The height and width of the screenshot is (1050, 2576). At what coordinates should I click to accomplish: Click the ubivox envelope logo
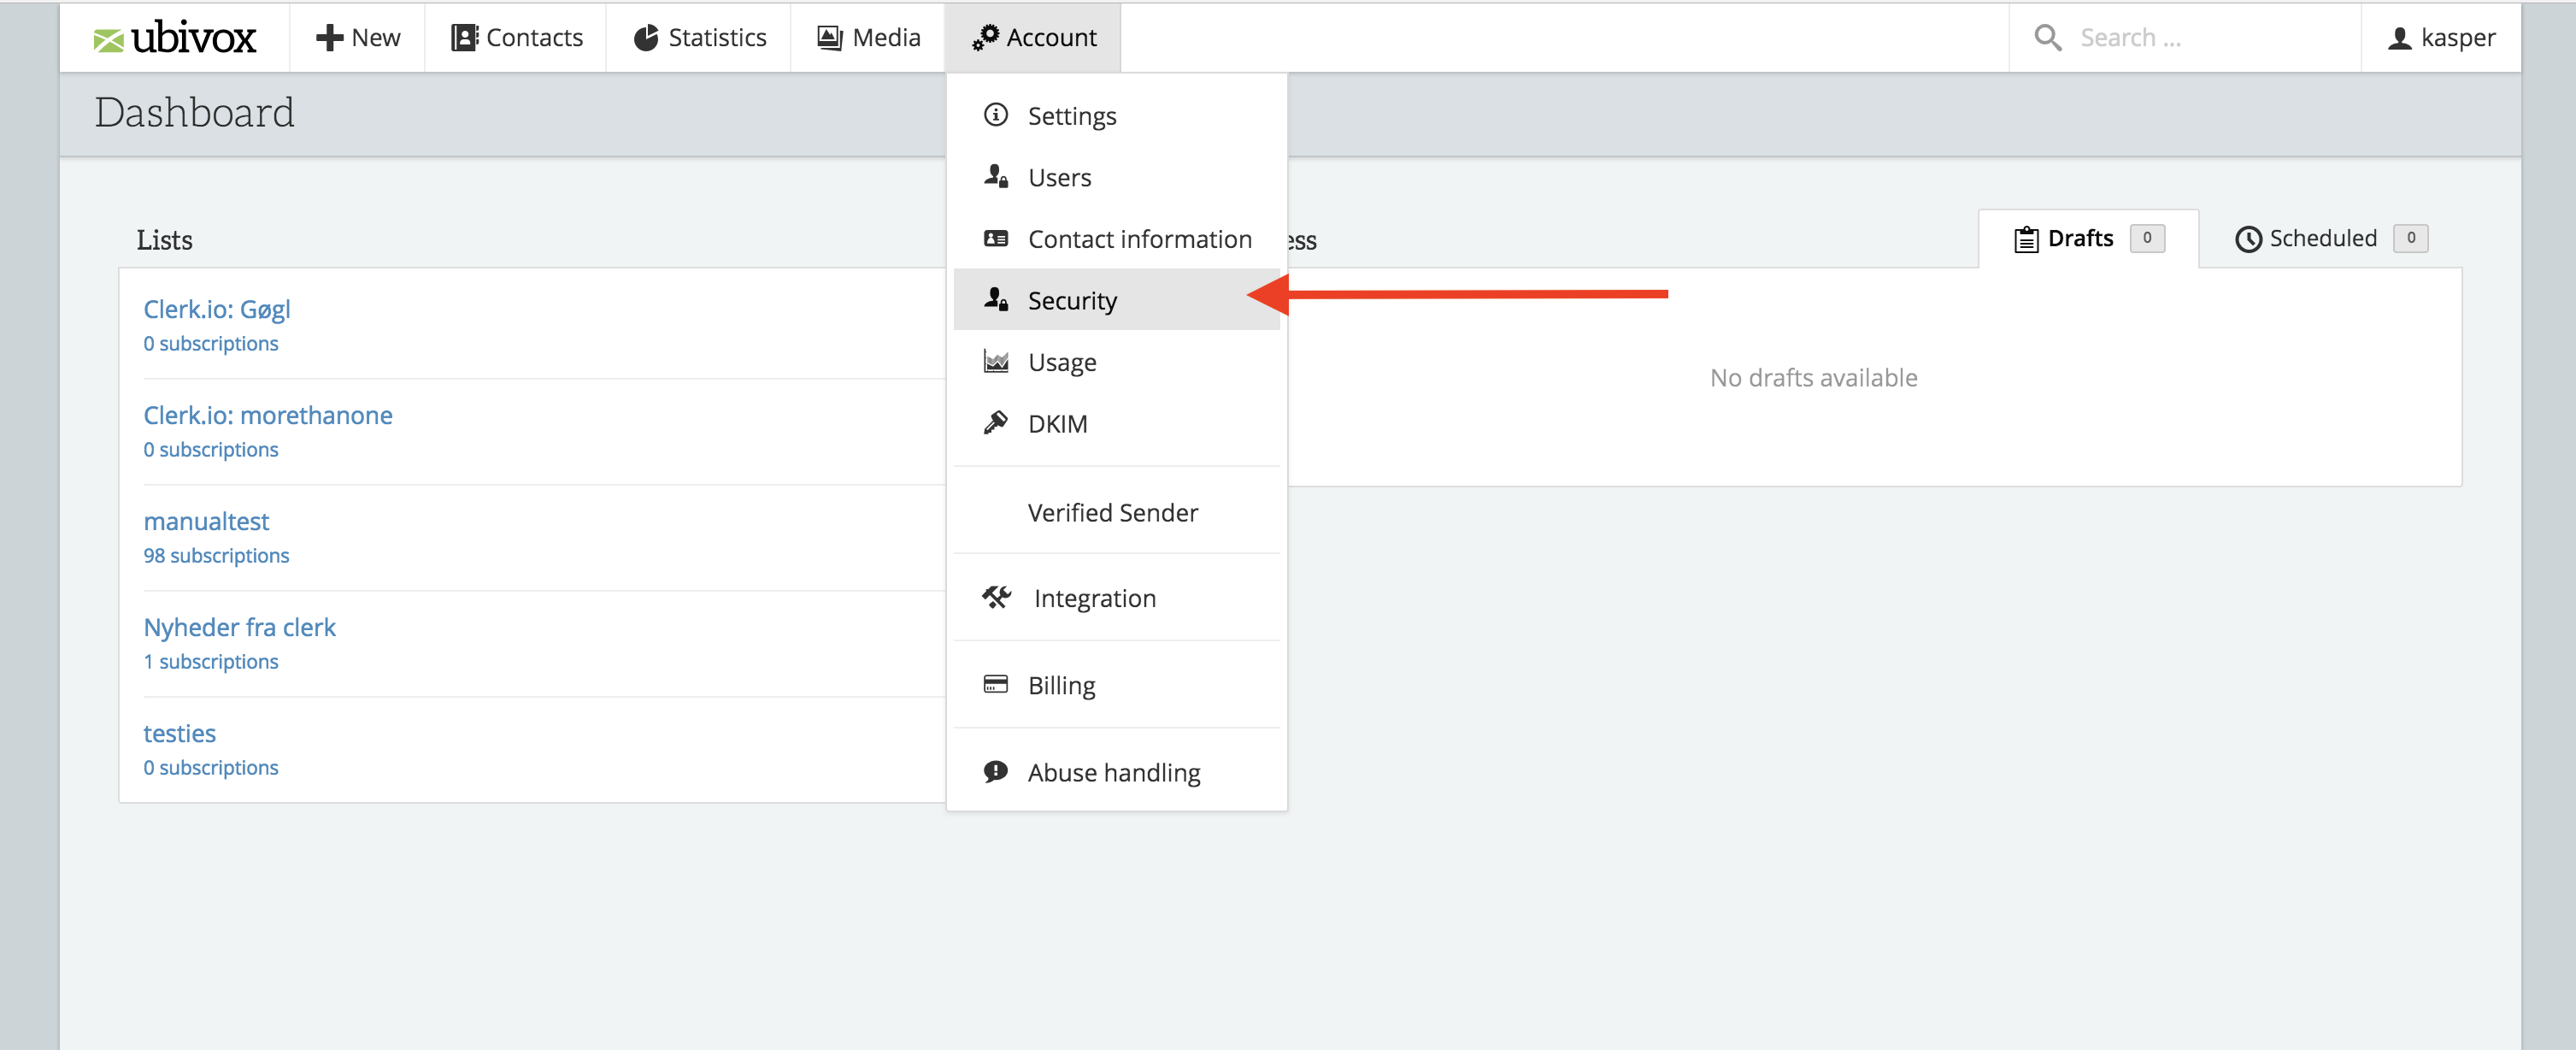(108, 40)
